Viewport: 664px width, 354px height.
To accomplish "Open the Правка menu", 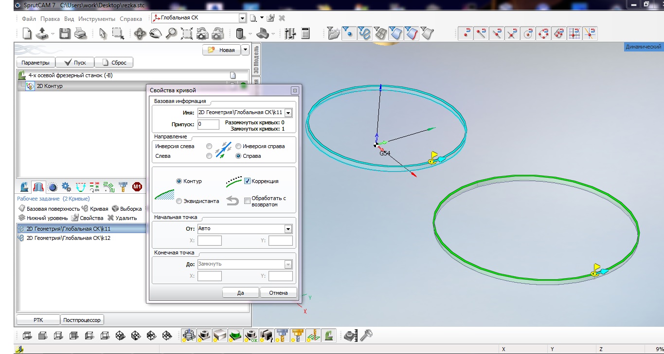I will (x=50, y=19).
